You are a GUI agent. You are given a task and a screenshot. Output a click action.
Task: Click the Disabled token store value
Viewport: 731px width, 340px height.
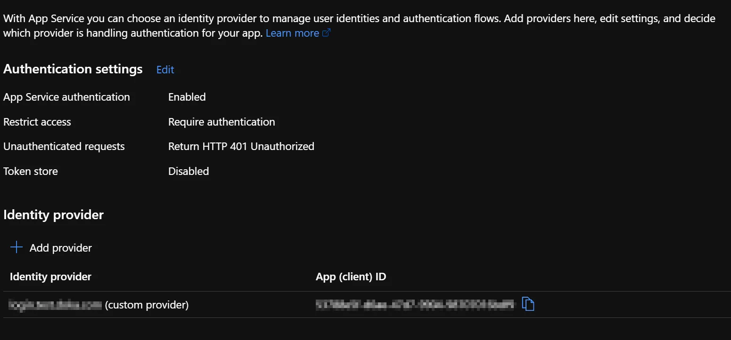[x=188, y=171]
